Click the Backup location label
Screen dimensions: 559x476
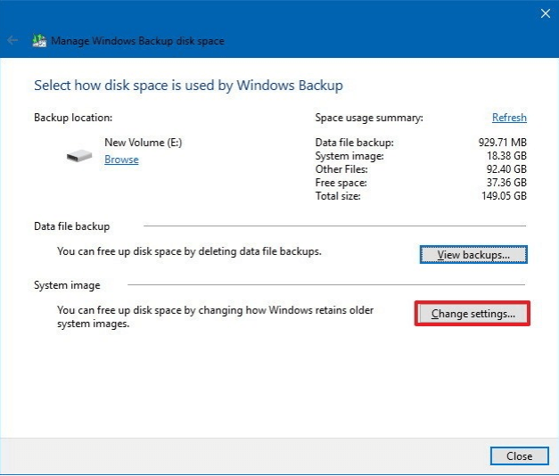pyautogui.click(x=73, y=118)
